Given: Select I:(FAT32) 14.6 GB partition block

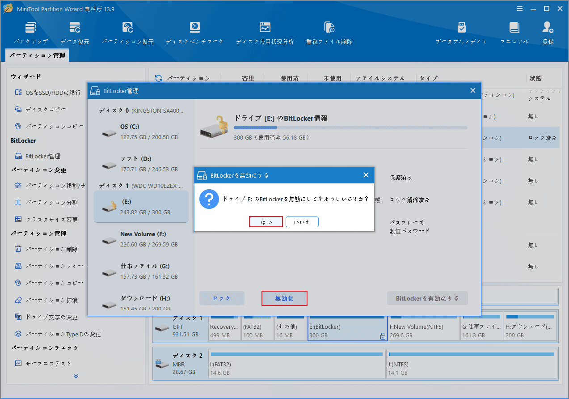Looking at the screenshot, I should point(296,364).
